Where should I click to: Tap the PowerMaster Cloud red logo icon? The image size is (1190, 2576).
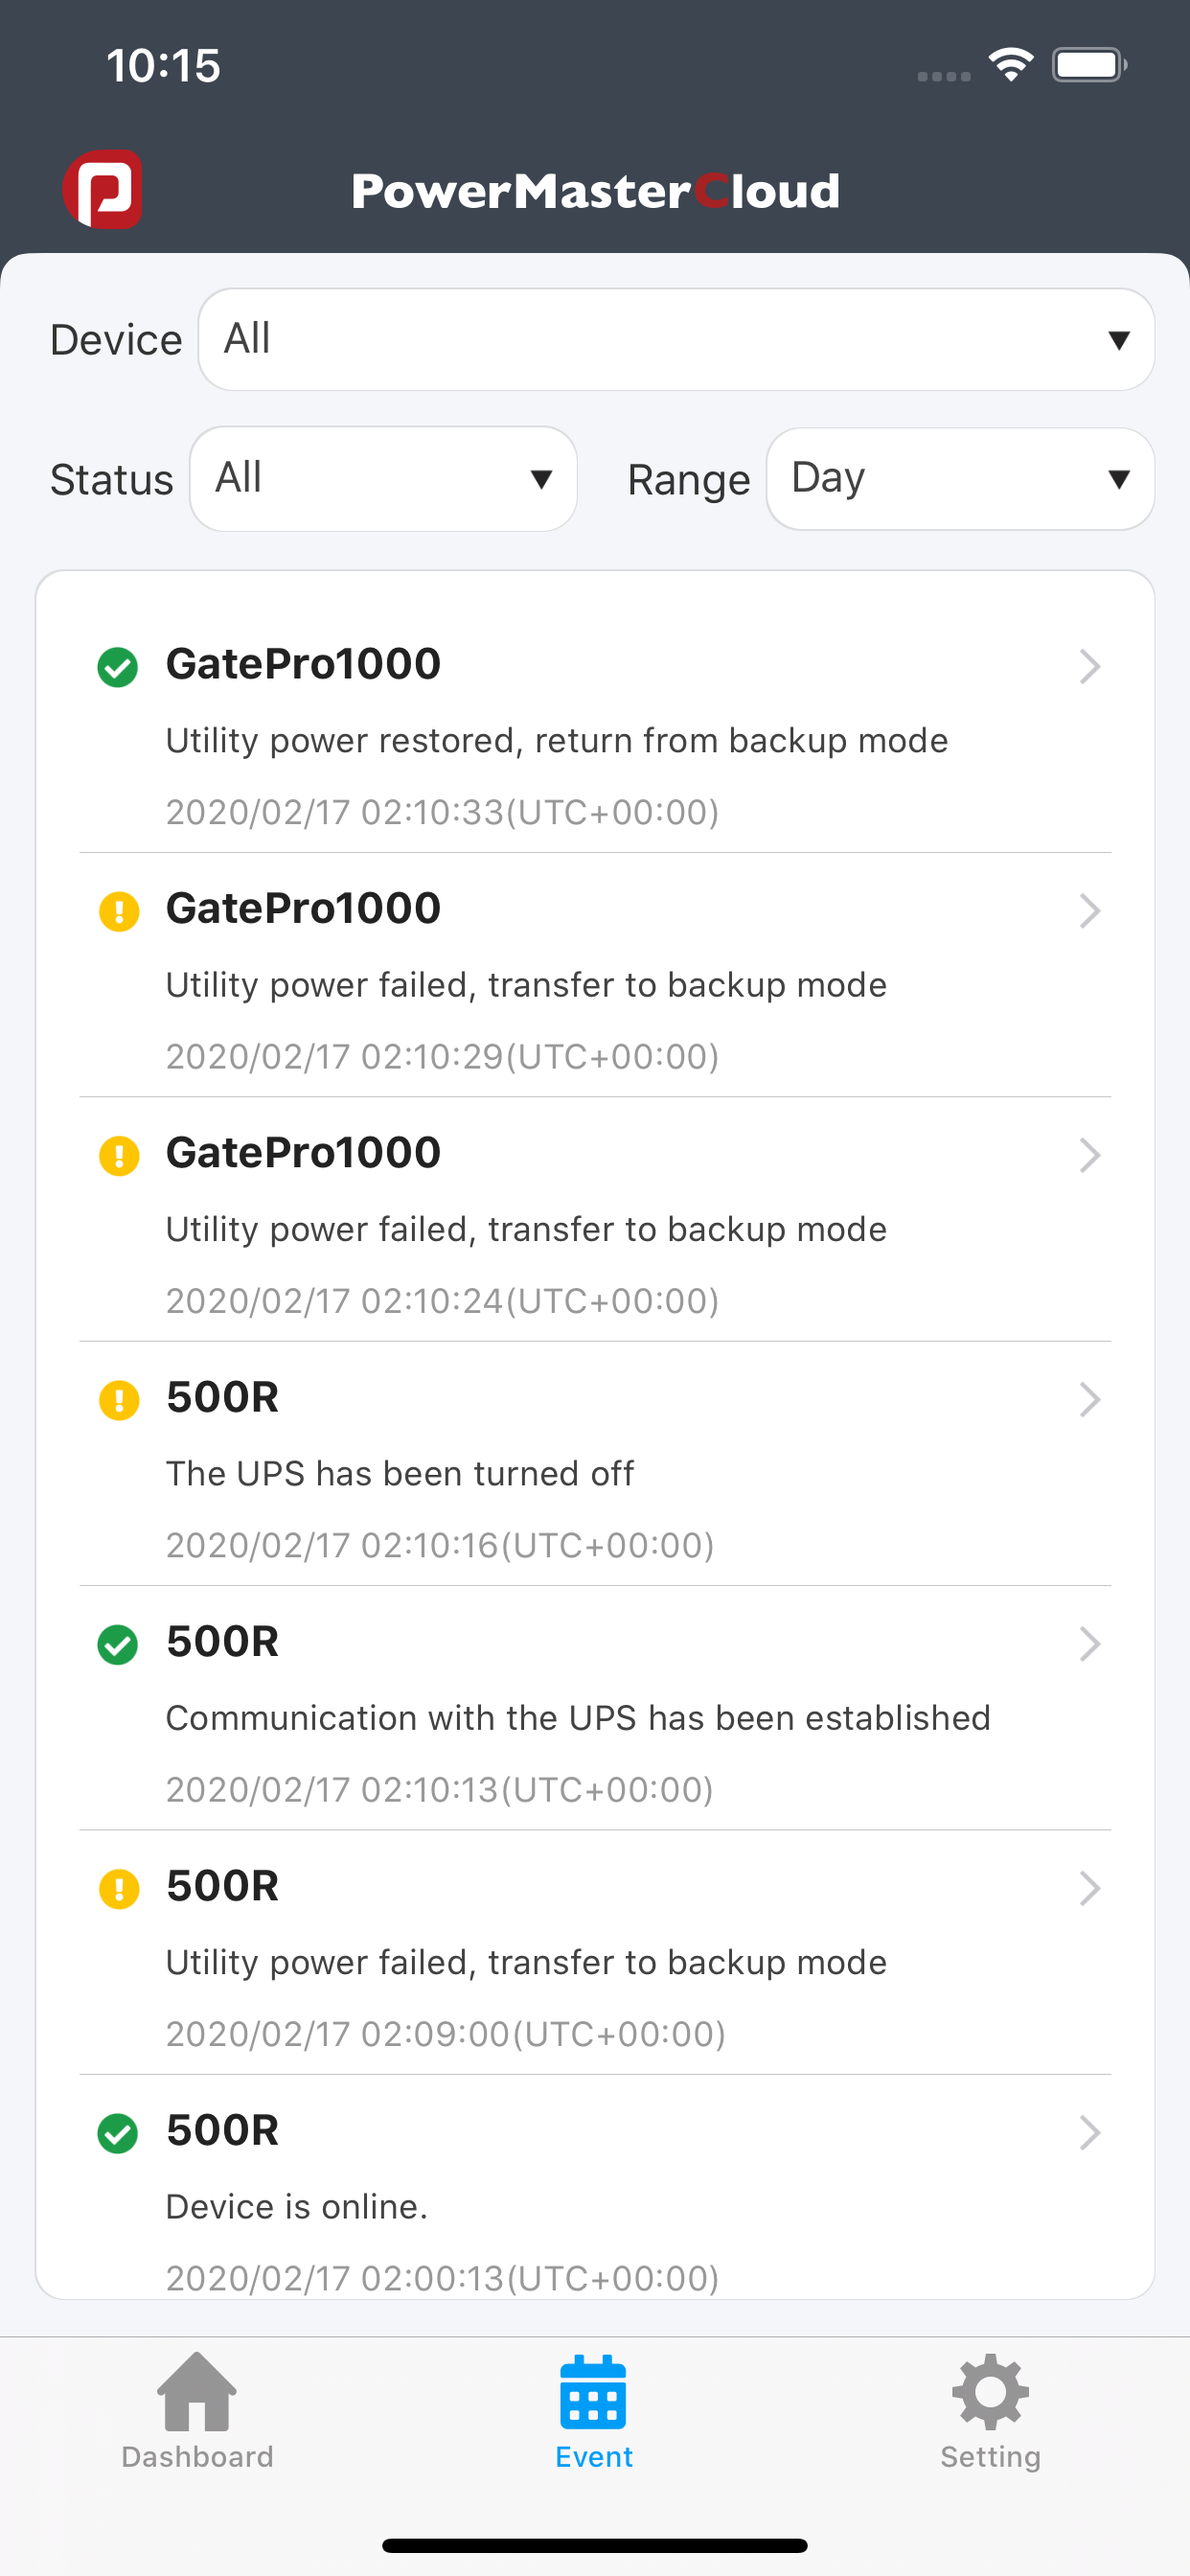pos(102,189)
